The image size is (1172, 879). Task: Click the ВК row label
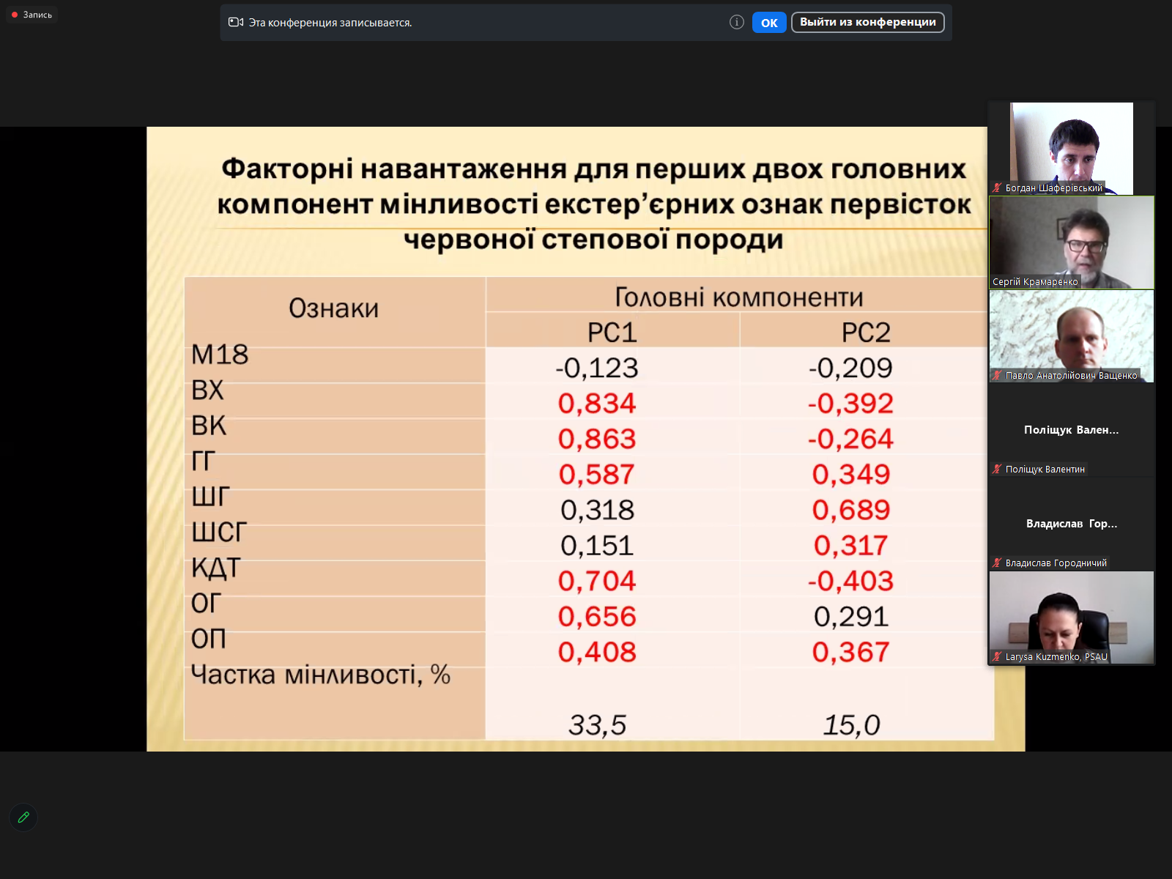pos(209,426)
